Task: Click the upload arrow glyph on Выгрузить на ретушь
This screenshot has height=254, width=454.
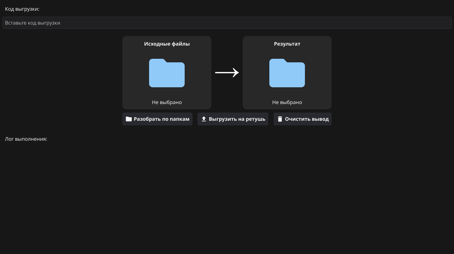Action: coord(204,119)
